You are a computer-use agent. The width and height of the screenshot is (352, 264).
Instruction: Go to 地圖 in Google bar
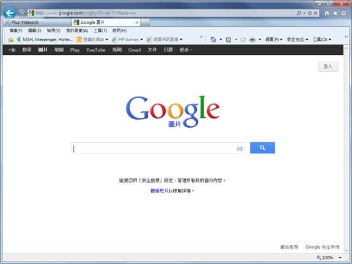coord(59,50)
